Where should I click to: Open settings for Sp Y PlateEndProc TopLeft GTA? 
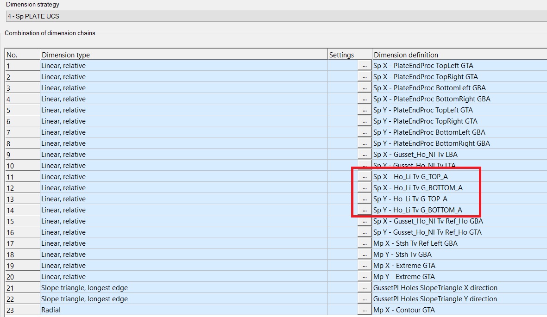(365, 110)
